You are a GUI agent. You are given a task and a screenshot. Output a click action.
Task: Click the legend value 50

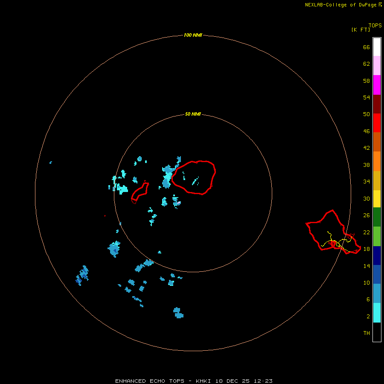[367, 114]
